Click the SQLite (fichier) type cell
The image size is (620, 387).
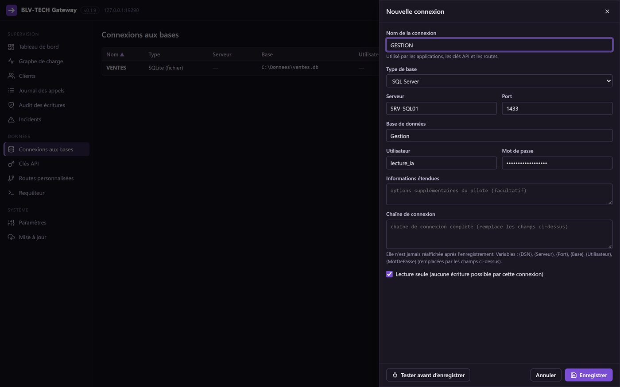tap(166, 68)
